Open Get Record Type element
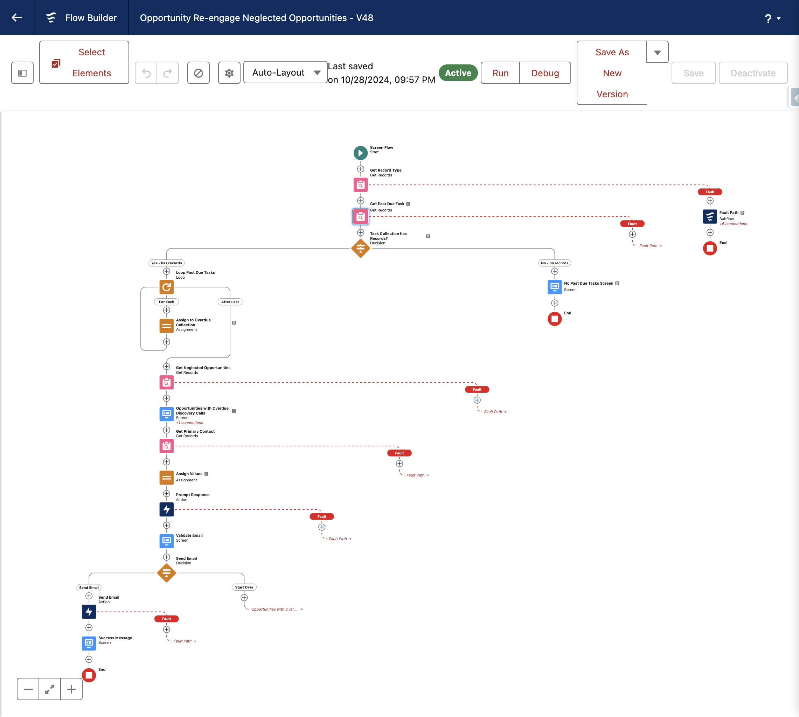The width and height of the screenshot is (799, 717). pos(361,185)
